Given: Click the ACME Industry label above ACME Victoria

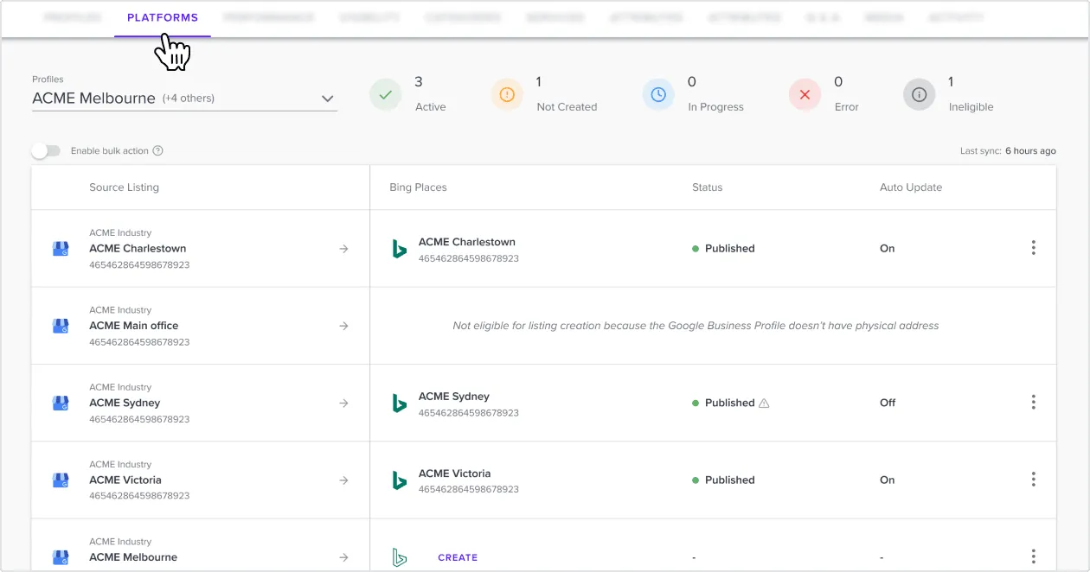Looking at the screenshot, I should tap(120, 465).
